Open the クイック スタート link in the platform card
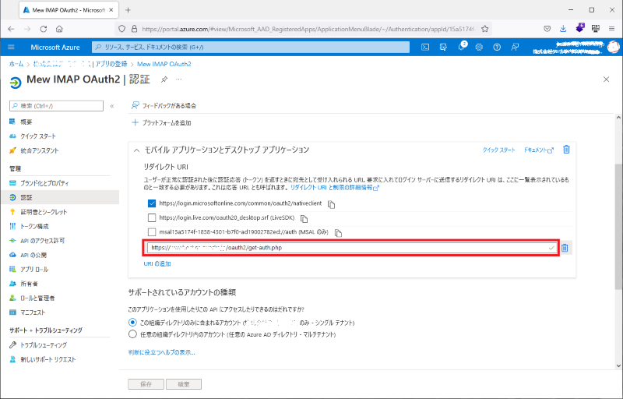623x399 pixels. click(x=498, y=150)
